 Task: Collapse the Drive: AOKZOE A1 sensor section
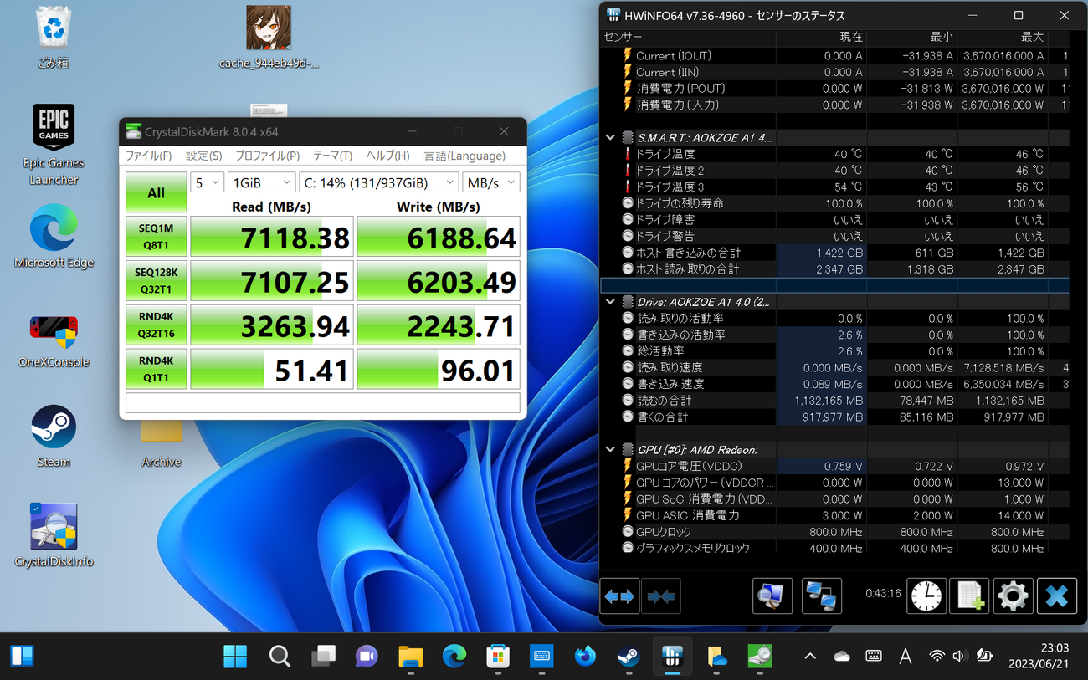(609, 302)
